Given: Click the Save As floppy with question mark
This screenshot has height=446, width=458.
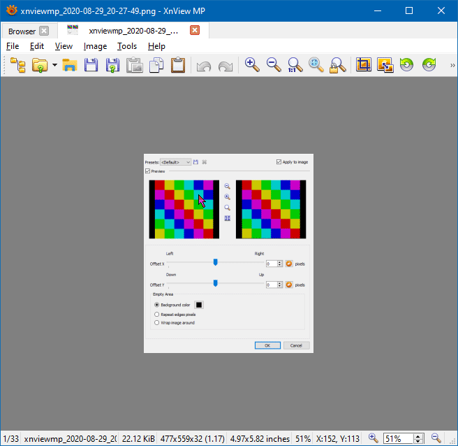Looking at the screenshot, I should coord(112,64).
